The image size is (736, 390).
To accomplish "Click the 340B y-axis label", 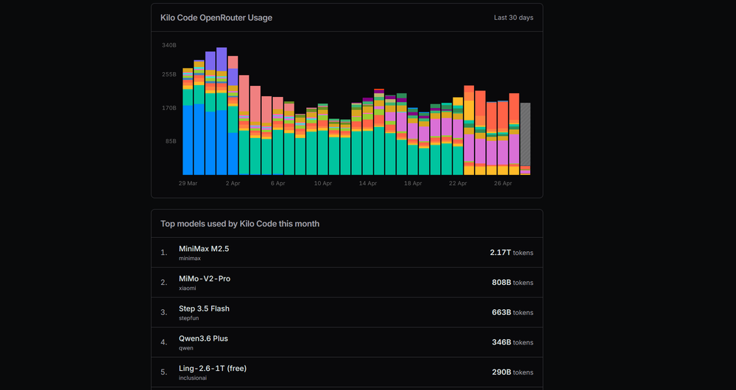I will [x=169, y=46].
